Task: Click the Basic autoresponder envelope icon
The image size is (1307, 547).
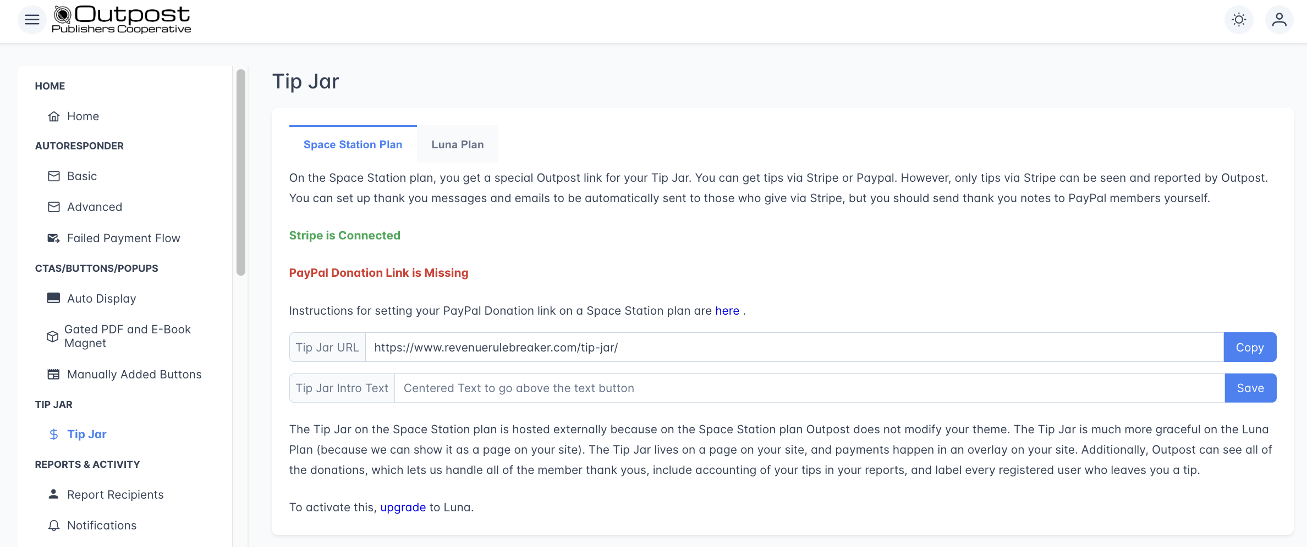Action: [54, 176]
